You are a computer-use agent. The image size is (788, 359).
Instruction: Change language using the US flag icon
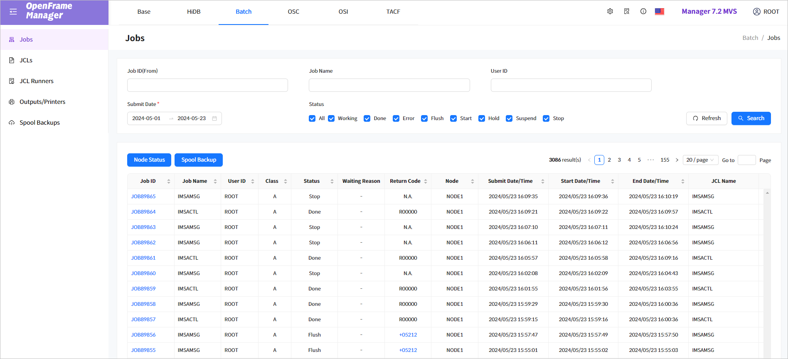click(660, 12)
